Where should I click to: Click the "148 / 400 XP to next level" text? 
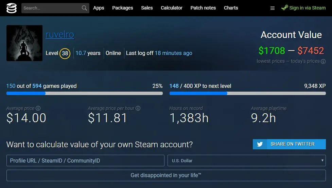pyautogui.click(x=200, y=86)
